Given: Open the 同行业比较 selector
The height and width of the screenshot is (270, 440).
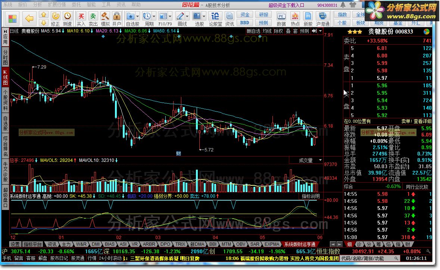Looking at the screenshot, I should tap(417, 187).
